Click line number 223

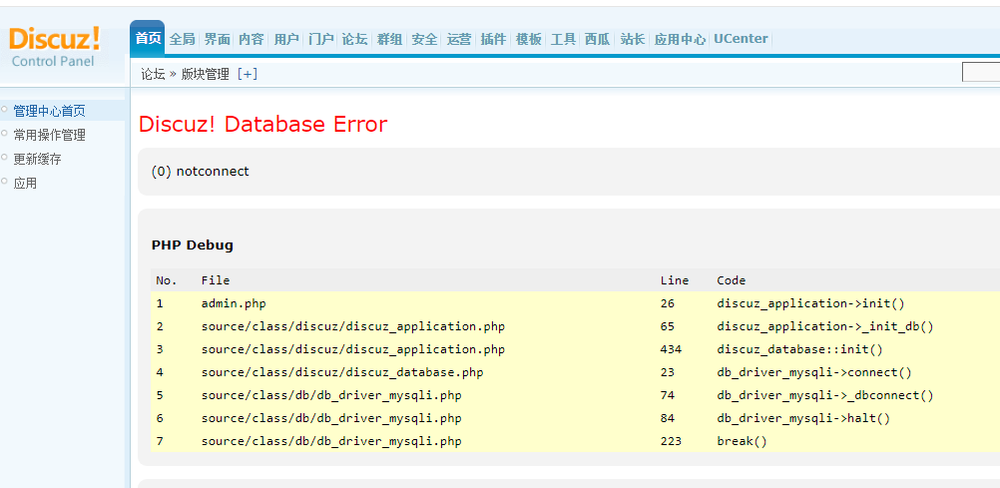coord(671,441)
